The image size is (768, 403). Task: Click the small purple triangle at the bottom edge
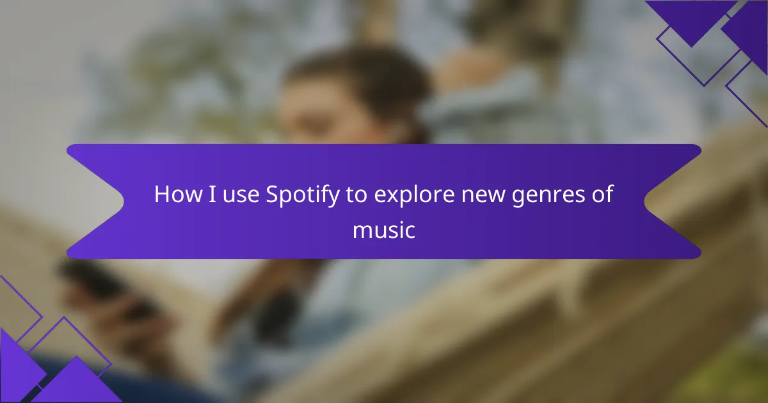pyautogui.click(x=76, y=380)
